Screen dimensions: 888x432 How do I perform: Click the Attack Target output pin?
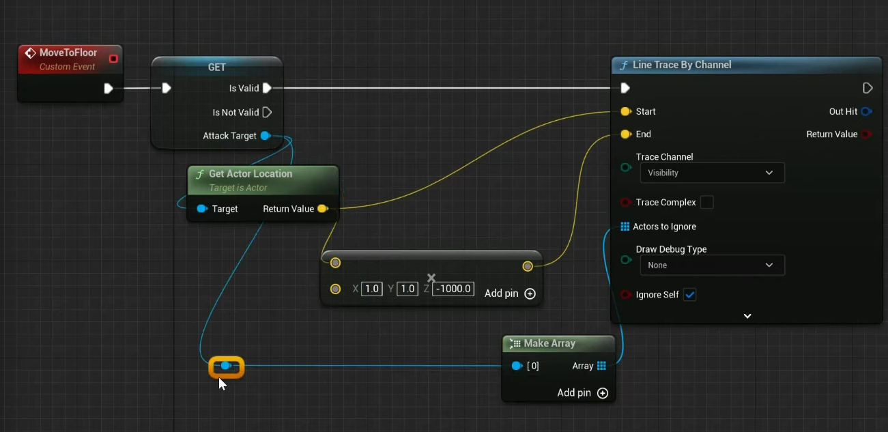coord(266,136)
